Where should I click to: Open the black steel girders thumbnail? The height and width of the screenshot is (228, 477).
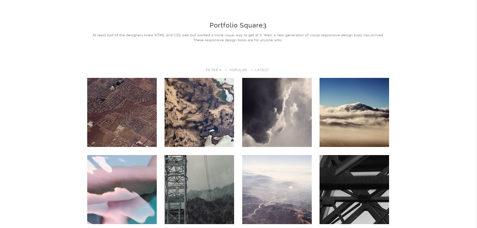point(354,190)
